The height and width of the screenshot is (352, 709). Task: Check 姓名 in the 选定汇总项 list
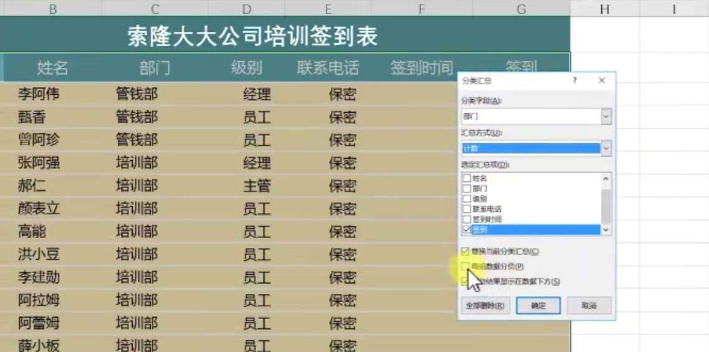pos(467,178)
